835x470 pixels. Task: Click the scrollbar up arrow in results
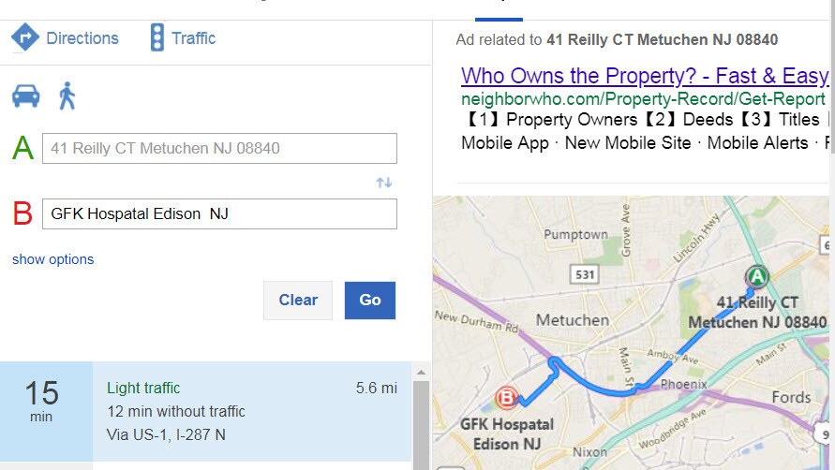tap(421, 372)
